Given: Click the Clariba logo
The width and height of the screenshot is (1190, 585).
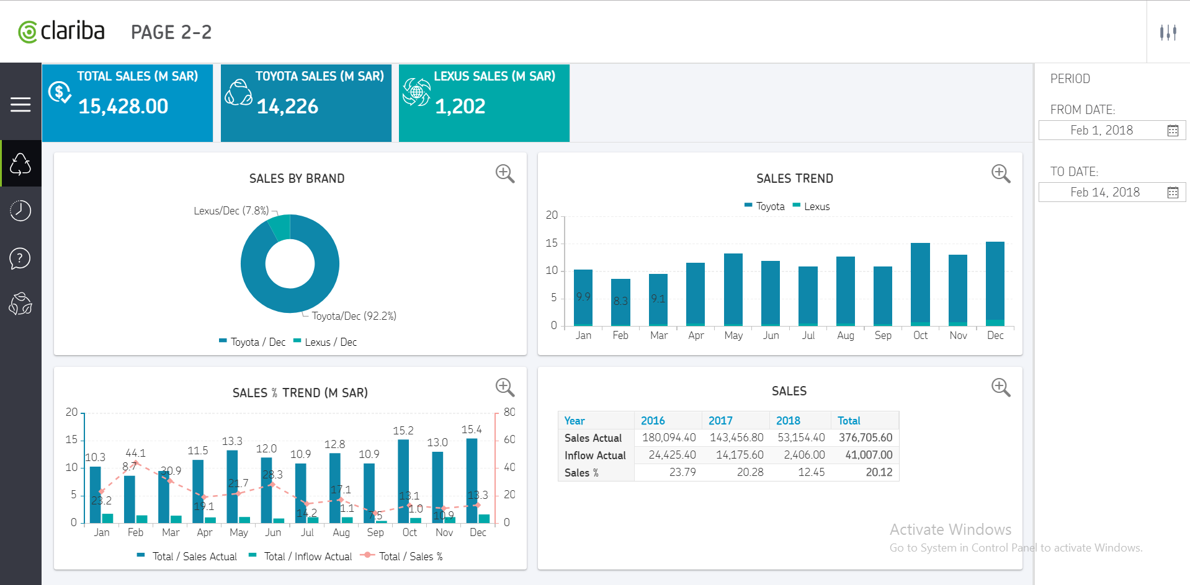Looking at the screenshot, I should 61,31.
